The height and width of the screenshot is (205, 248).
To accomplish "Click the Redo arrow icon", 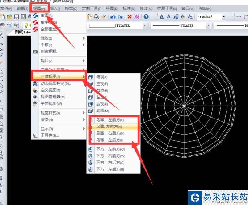I will tap(120, 17).
